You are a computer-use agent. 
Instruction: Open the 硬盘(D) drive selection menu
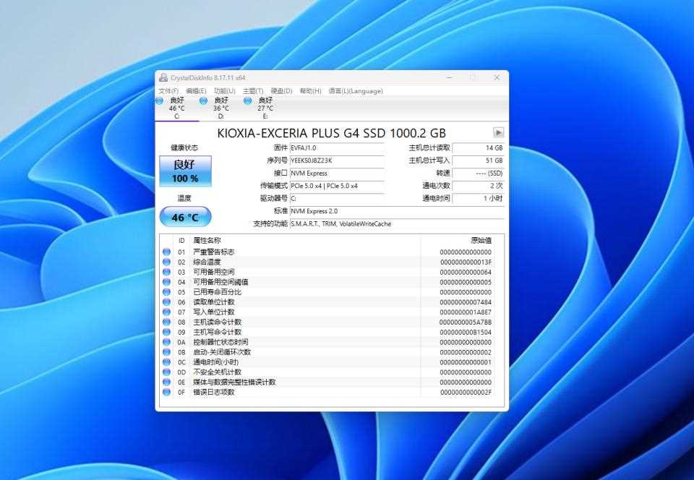(281, 90)
